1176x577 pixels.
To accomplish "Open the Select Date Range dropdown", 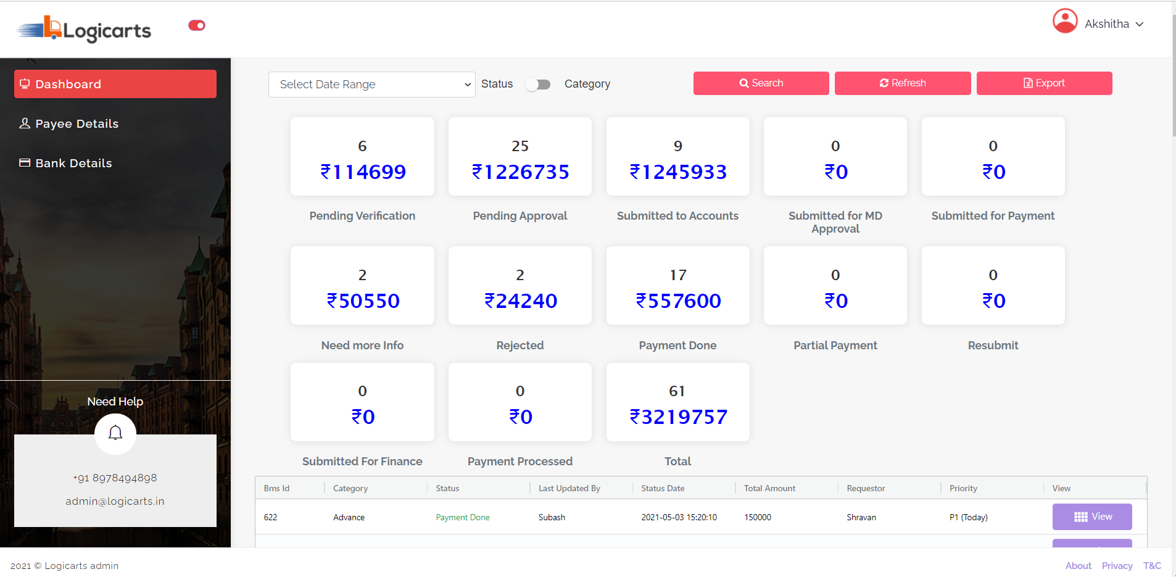I will (371, 85).
